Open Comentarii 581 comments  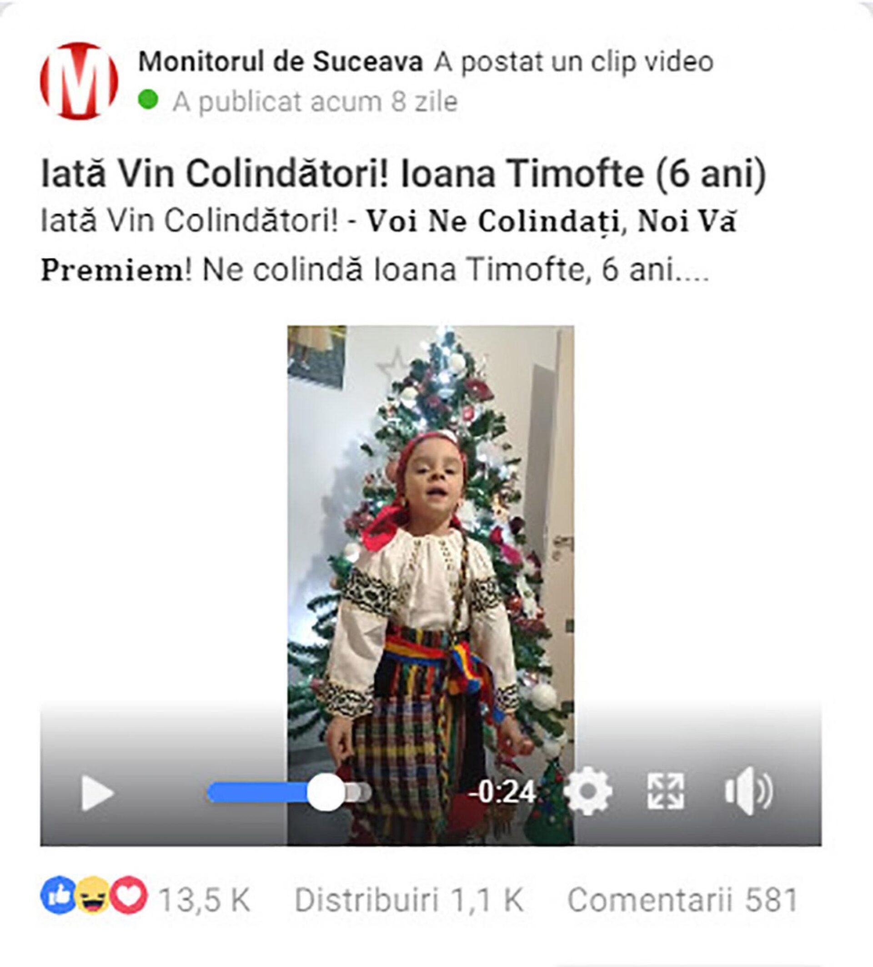(x=683, y=899)
